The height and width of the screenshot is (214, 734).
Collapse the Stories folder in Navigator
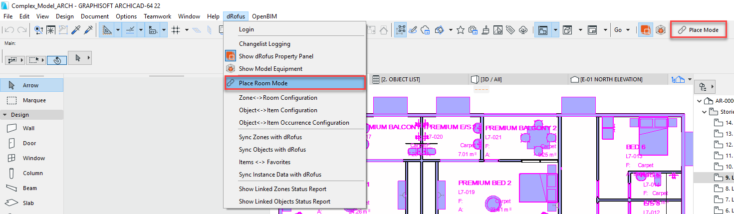(x=705, y=112)
